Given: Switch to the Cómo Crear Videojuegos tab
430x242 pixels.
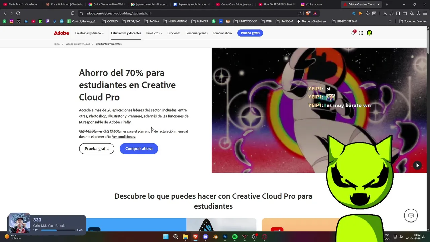Looking at the screenshot, I should tap(234, 4).
